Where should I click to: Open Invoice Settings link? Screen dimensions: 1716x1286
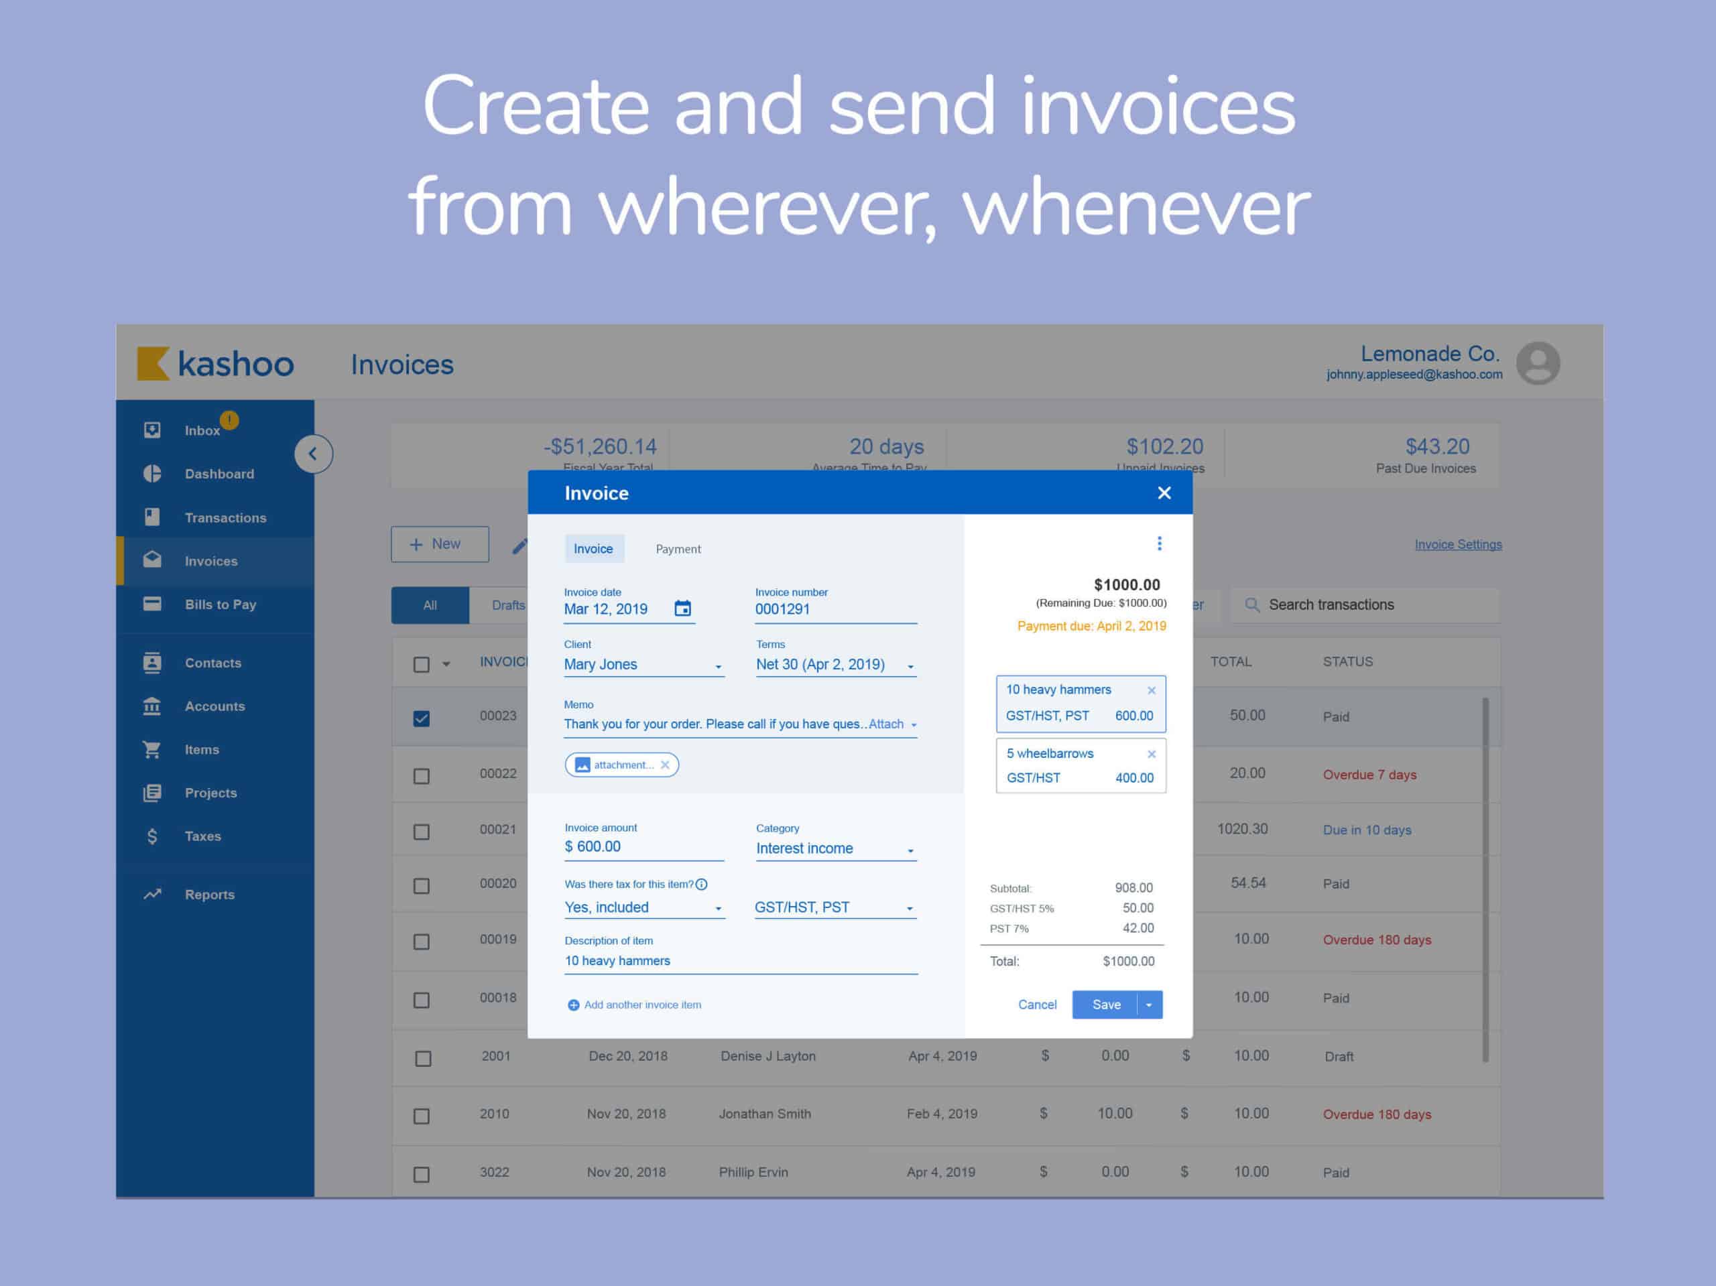1458,544
